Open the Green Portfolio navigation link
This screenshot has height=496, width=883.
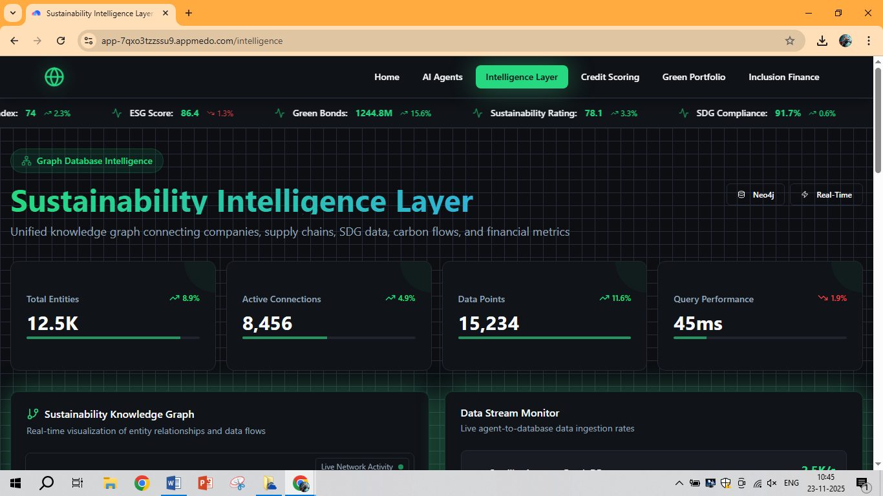[694, 77]
